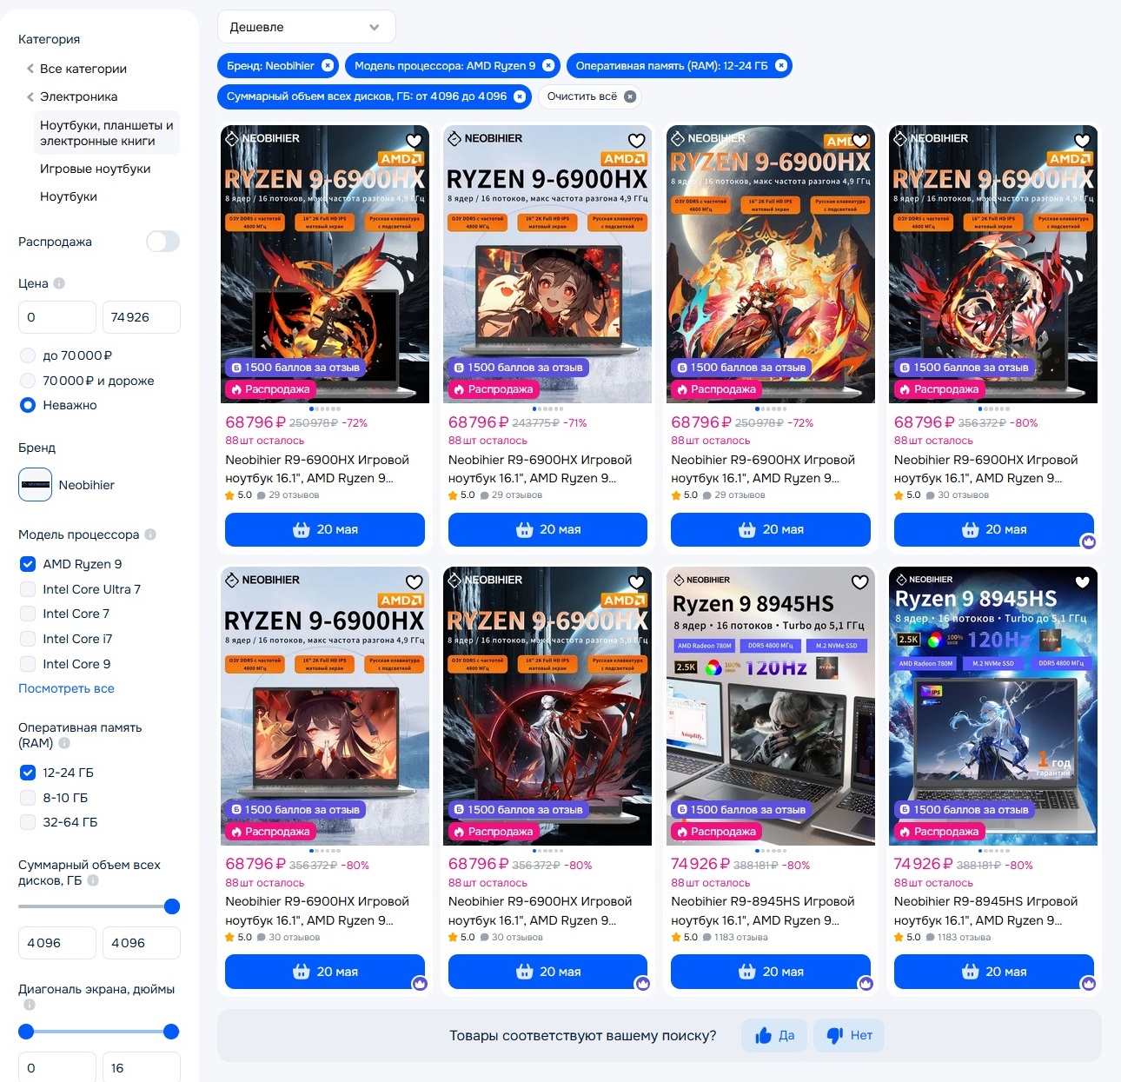Go back to Все категории
This screenshot has width=1121, height=1082.
pos(83,69)
